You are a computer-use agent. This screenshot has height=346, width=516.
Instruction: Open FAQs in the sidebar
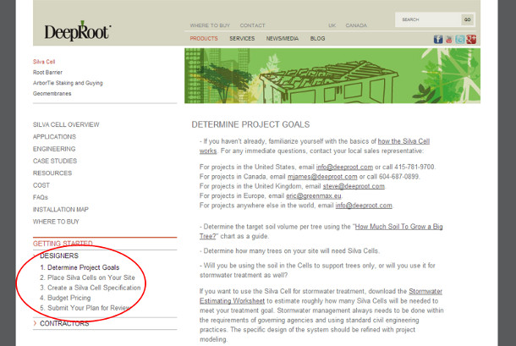[41, 197]
